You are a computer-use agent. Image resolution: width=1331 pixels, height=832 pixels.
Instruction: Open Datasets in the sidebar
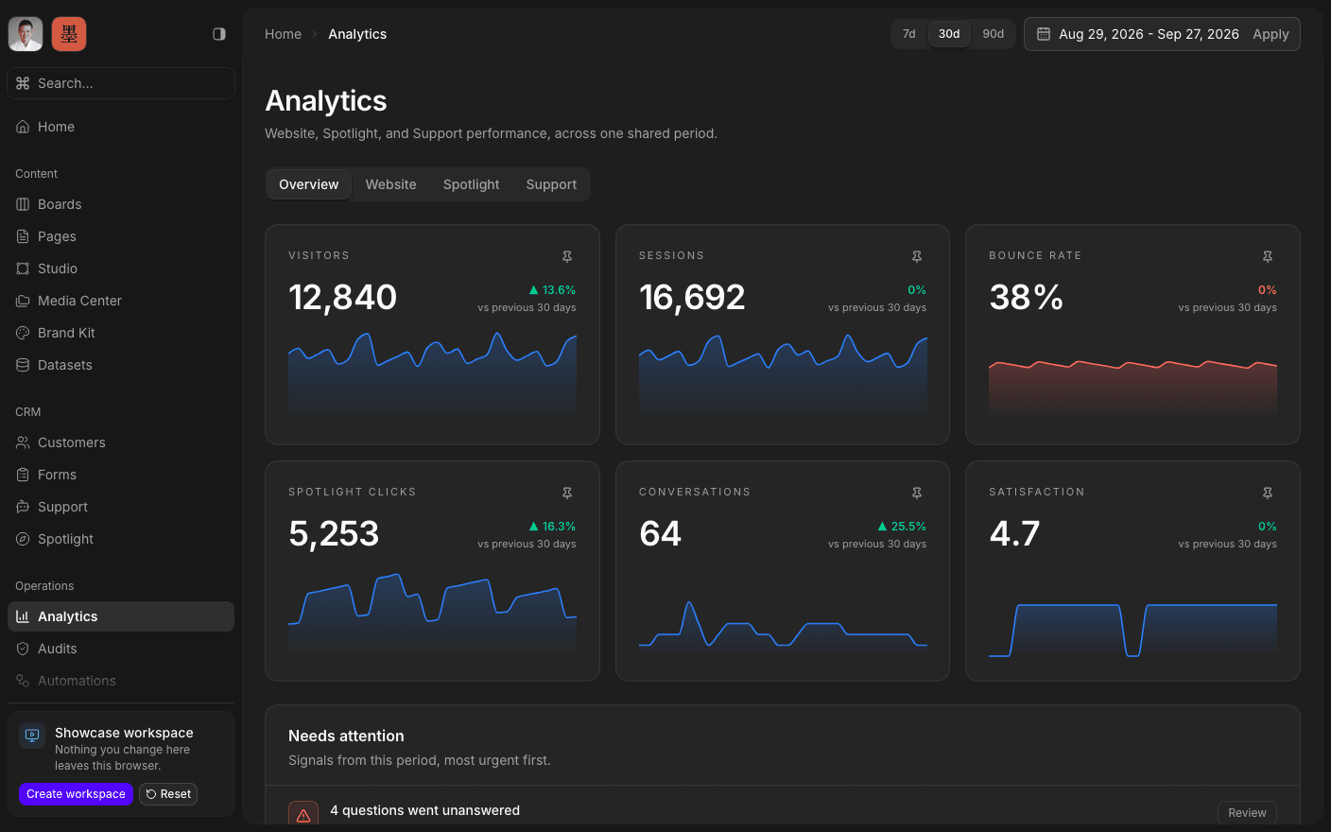click(121, 365)
